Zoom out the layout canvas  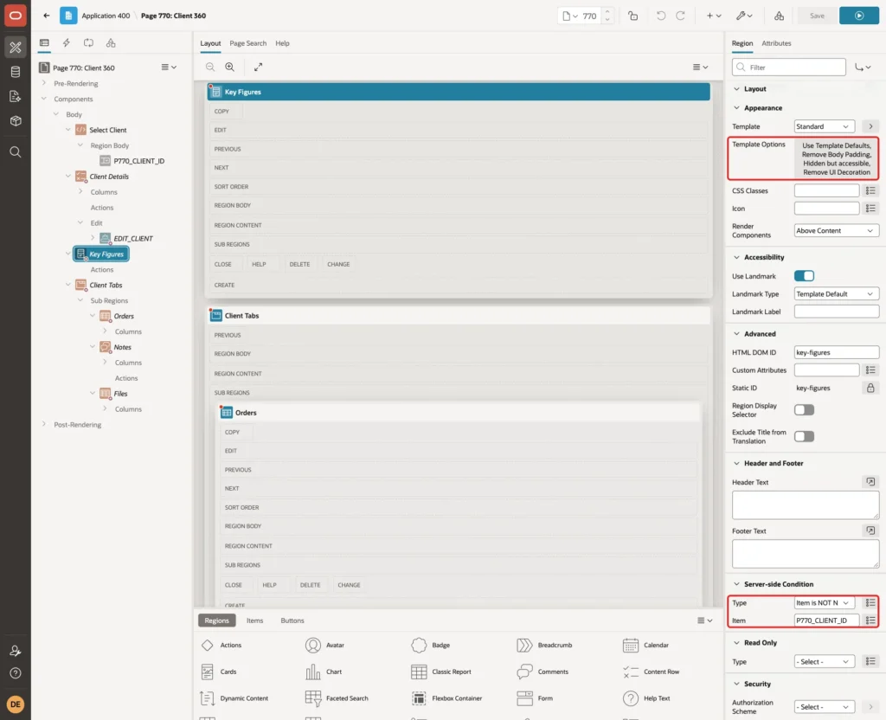[210, 67]
